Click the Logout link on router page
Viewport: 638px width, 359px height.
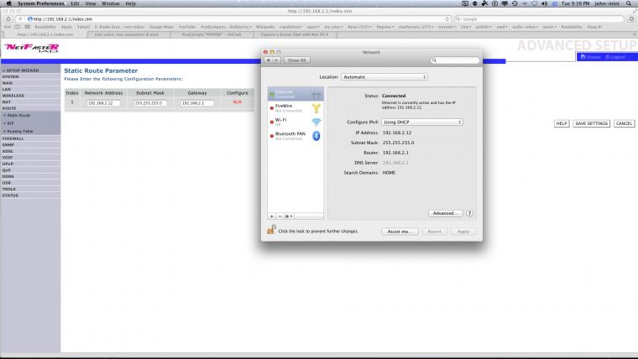(x=618, y=56)
